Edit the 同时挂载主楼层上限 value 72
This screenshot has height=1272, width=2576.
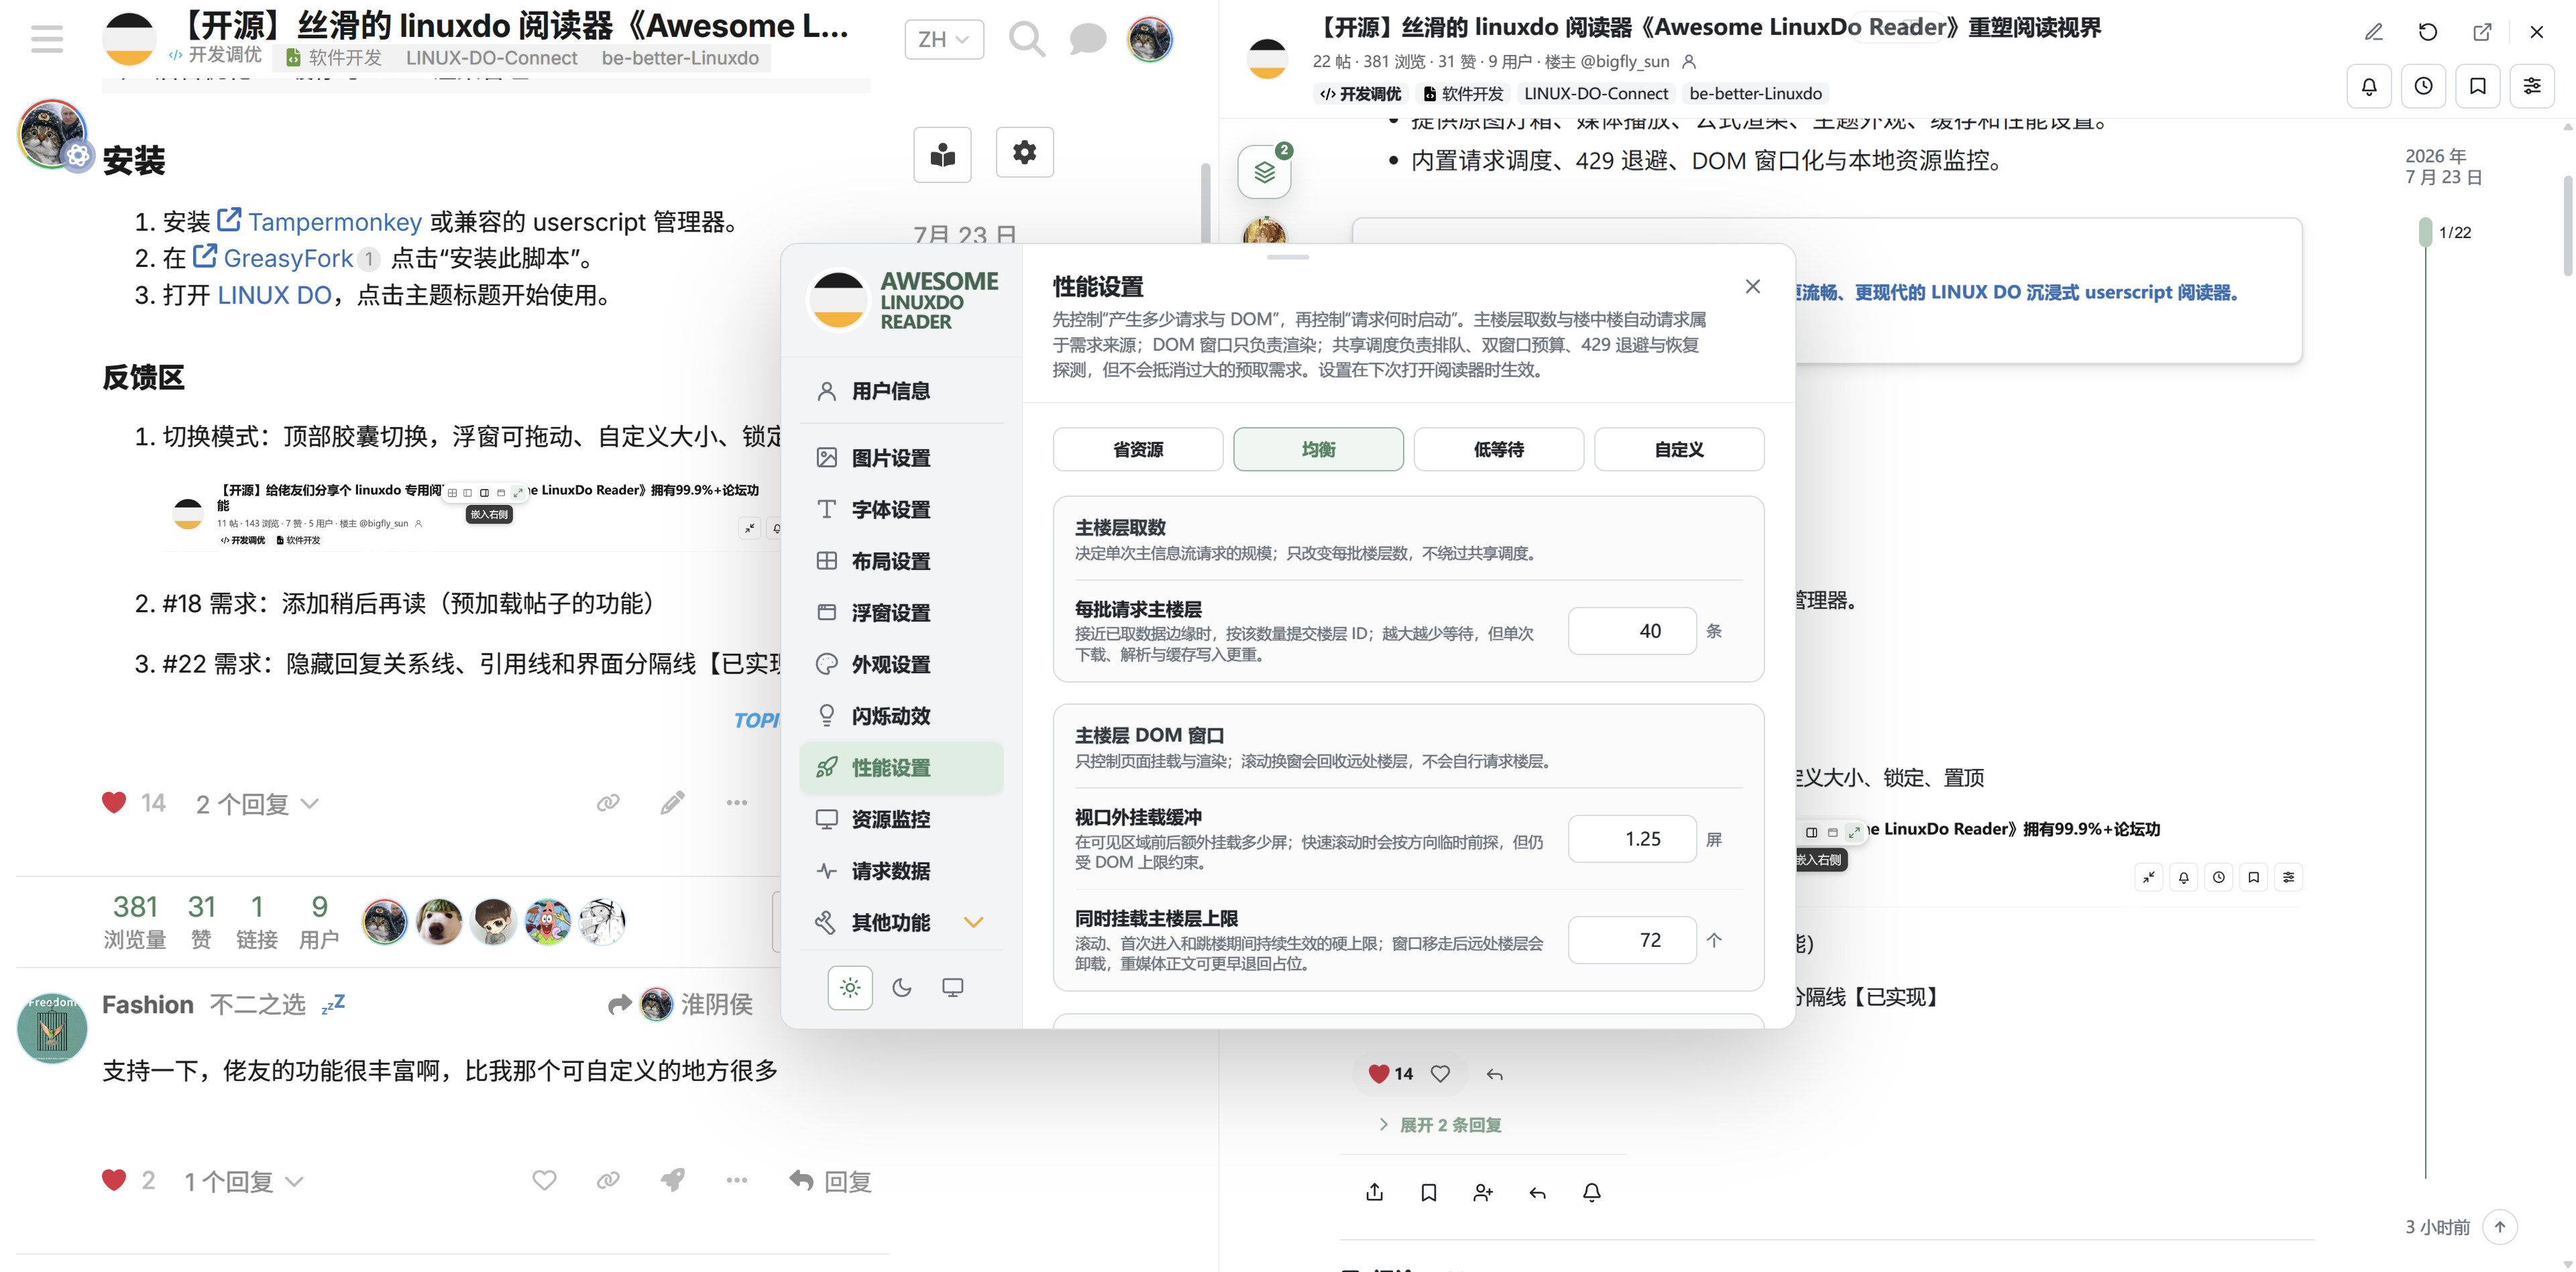1632,940
